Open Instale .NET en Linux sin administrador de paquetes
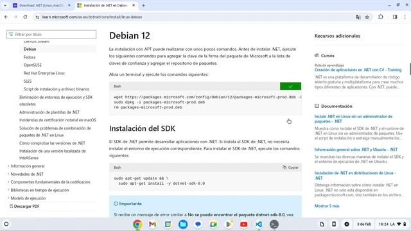 click(353, 119)
